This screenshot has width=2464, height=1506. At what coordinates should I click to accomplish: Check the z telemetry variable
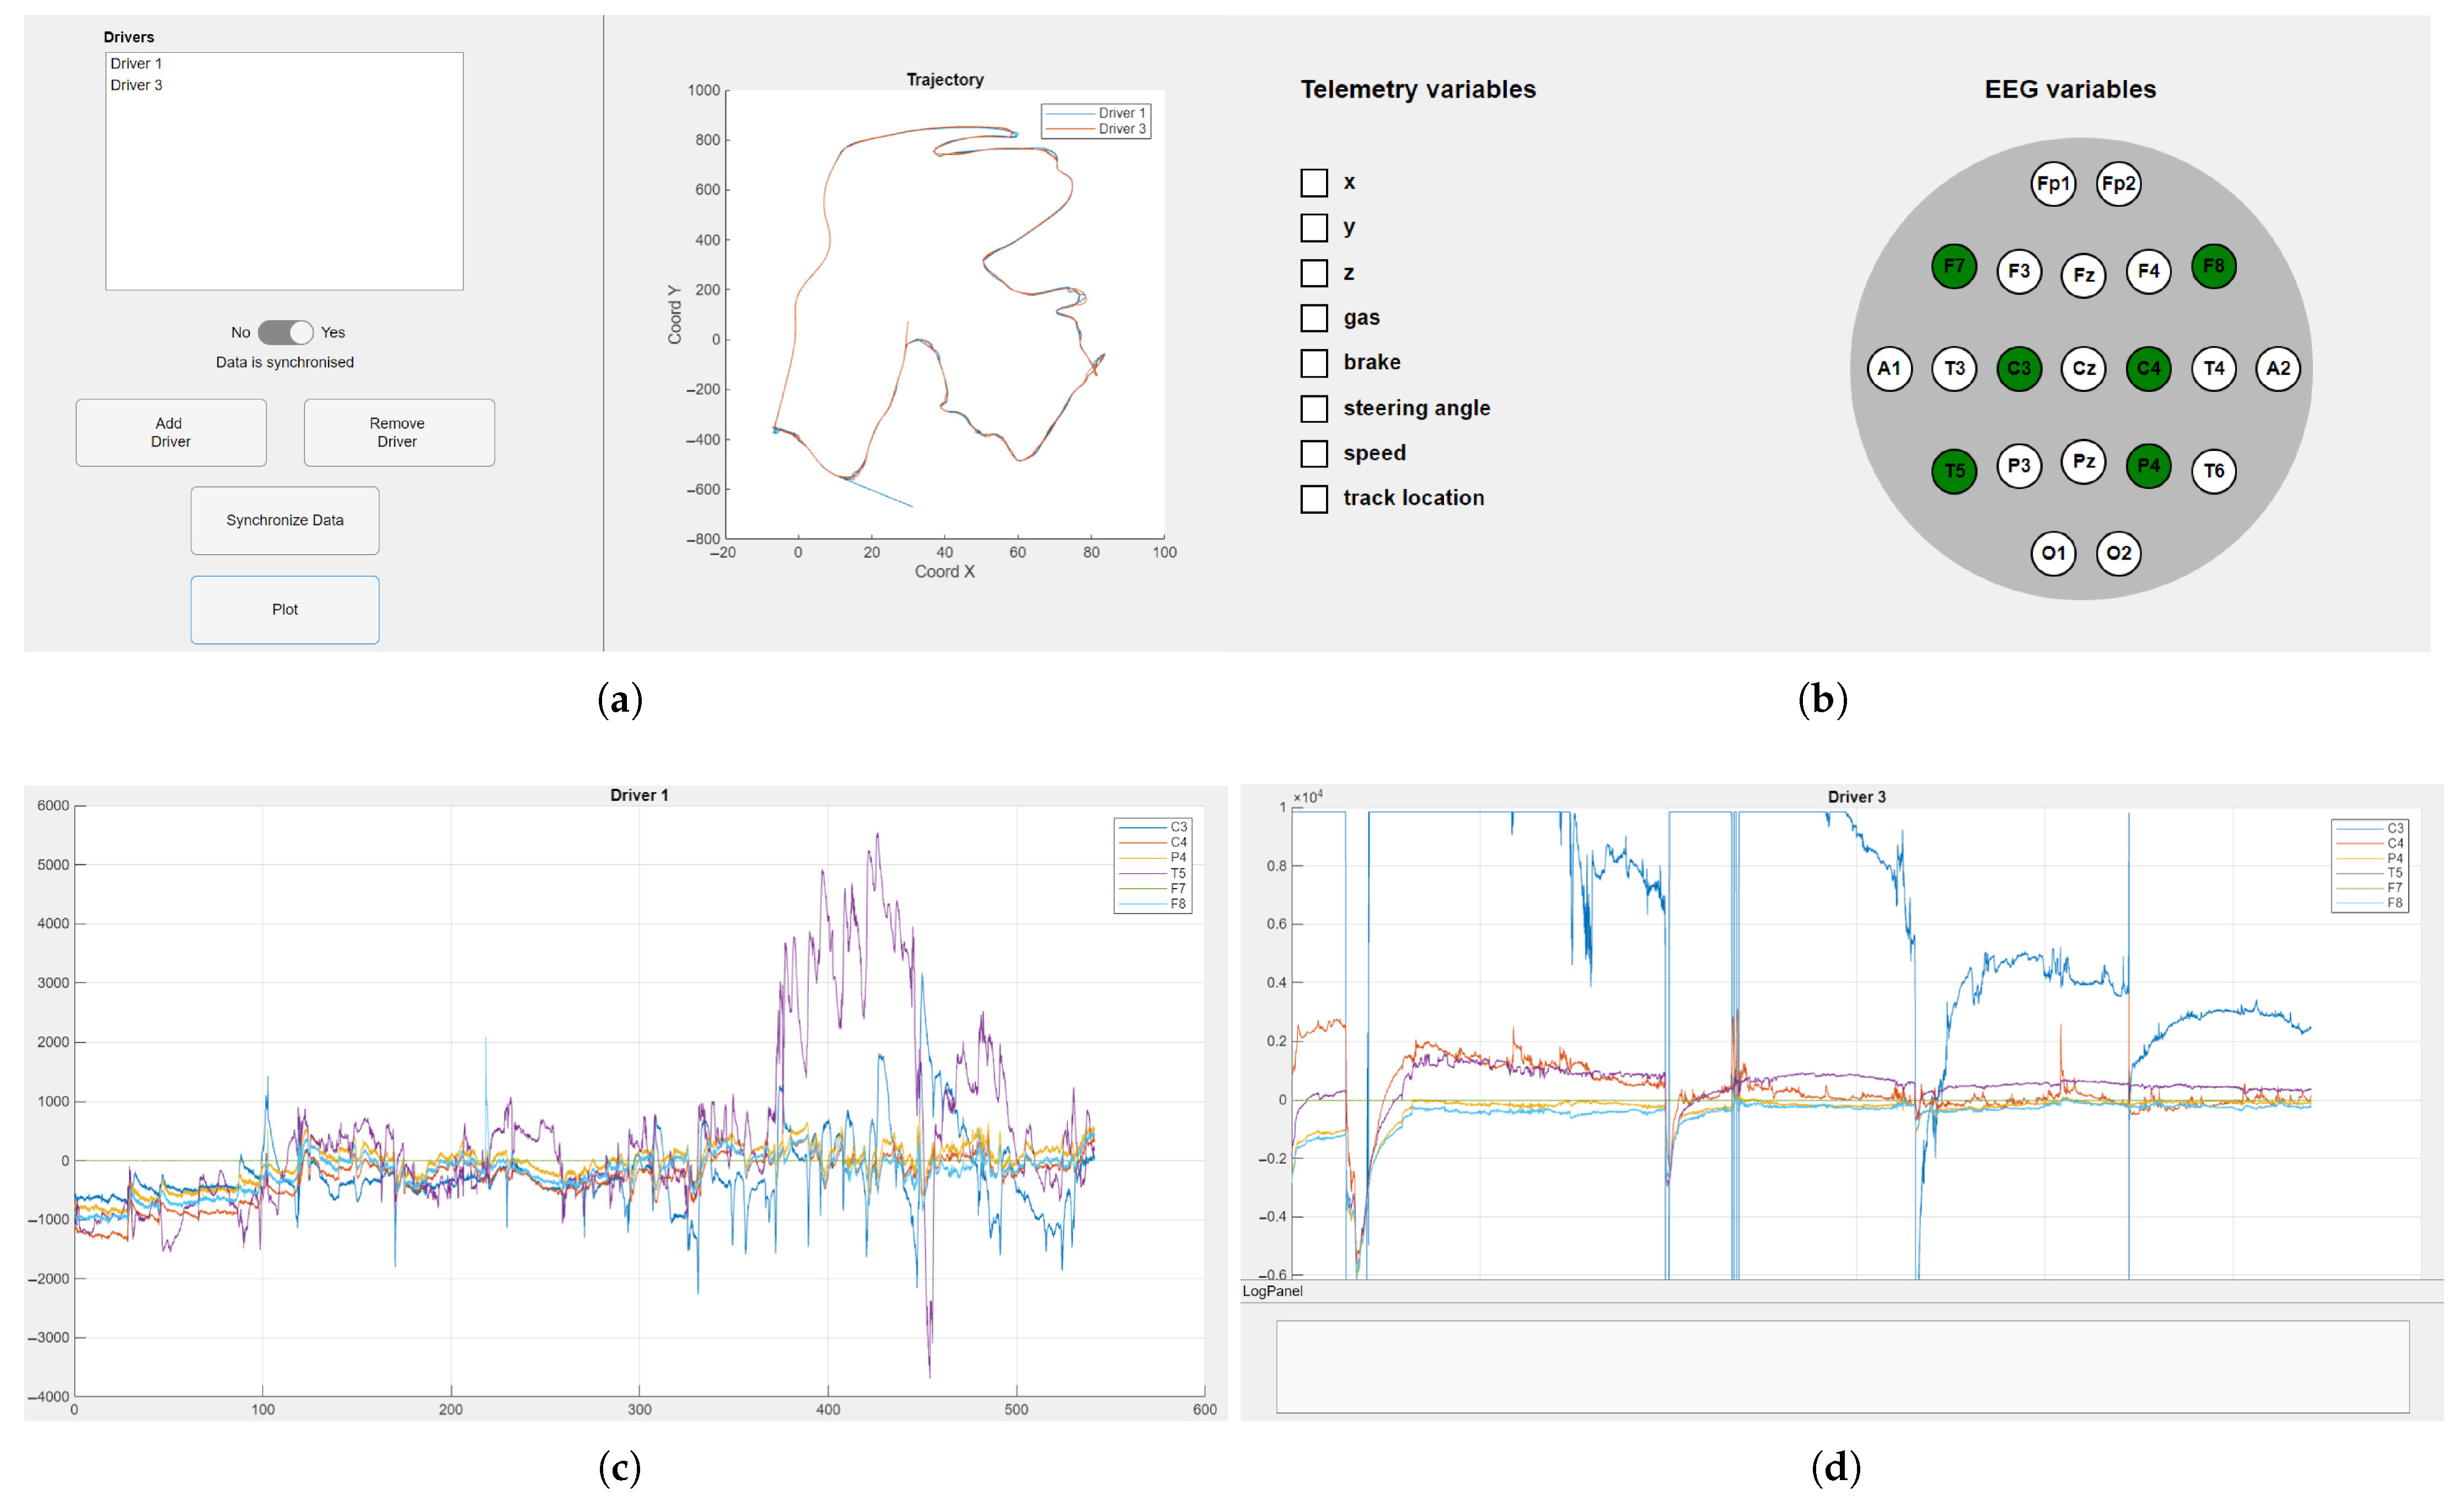(1314, 273)
